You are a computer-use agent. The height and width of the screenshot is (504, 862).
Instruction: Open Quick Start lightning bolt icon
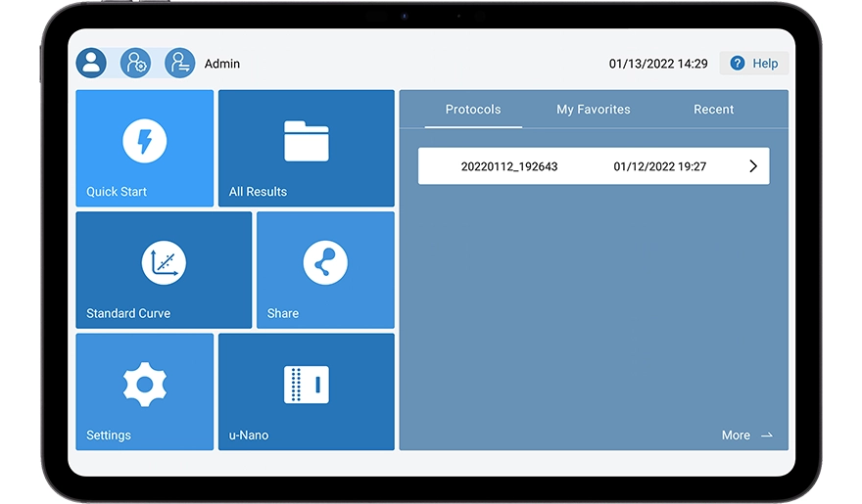144,141
